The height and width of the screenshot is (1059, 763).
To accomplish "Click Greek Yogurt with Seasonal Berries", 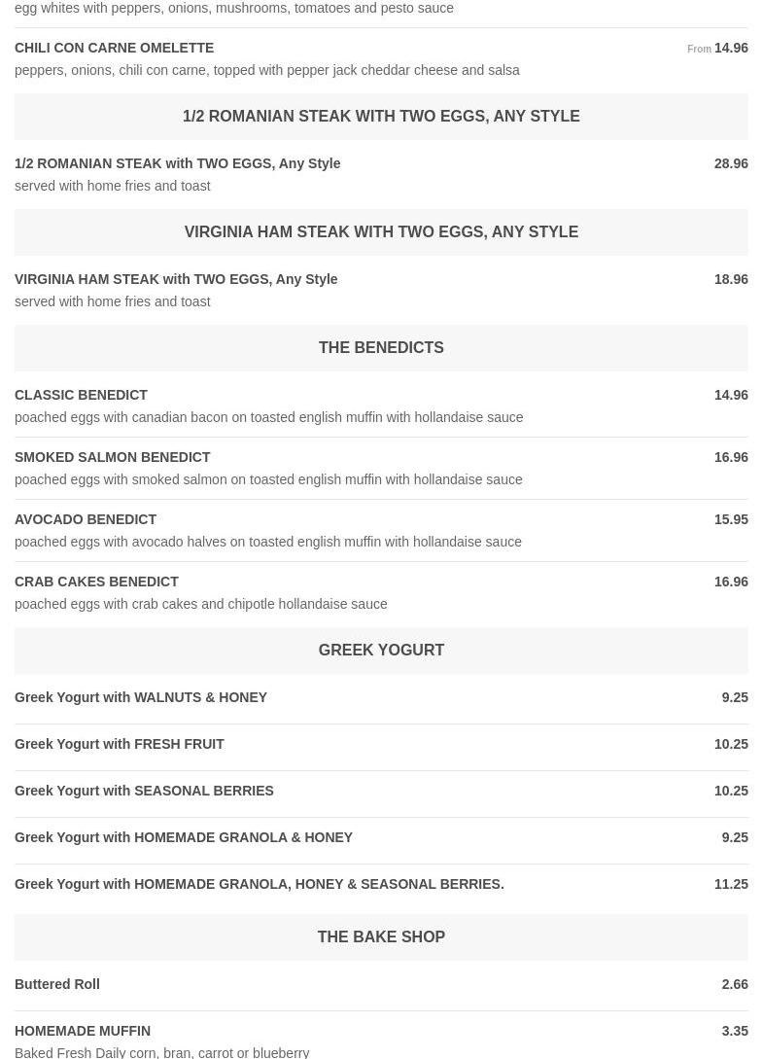I will tap(144, 791).
